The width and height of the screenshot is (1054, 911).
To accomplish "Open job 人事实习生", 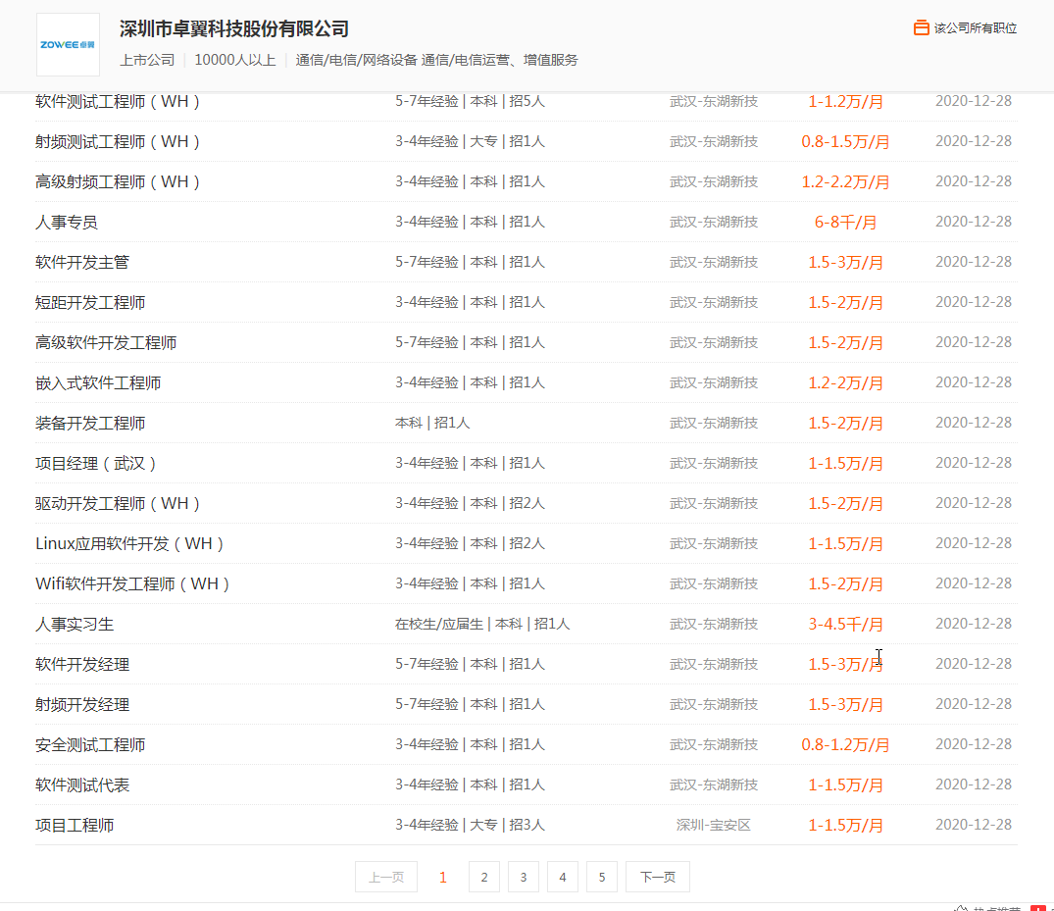I will pos(75,625).
